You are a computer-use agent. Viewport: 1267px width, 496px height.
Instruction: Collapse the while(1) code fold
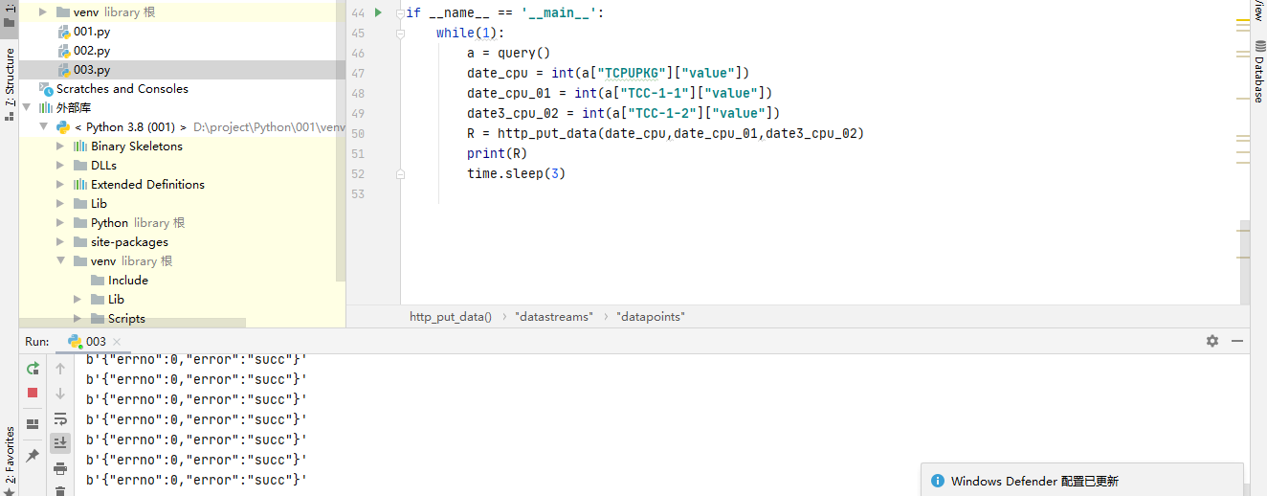click(401, 34)
